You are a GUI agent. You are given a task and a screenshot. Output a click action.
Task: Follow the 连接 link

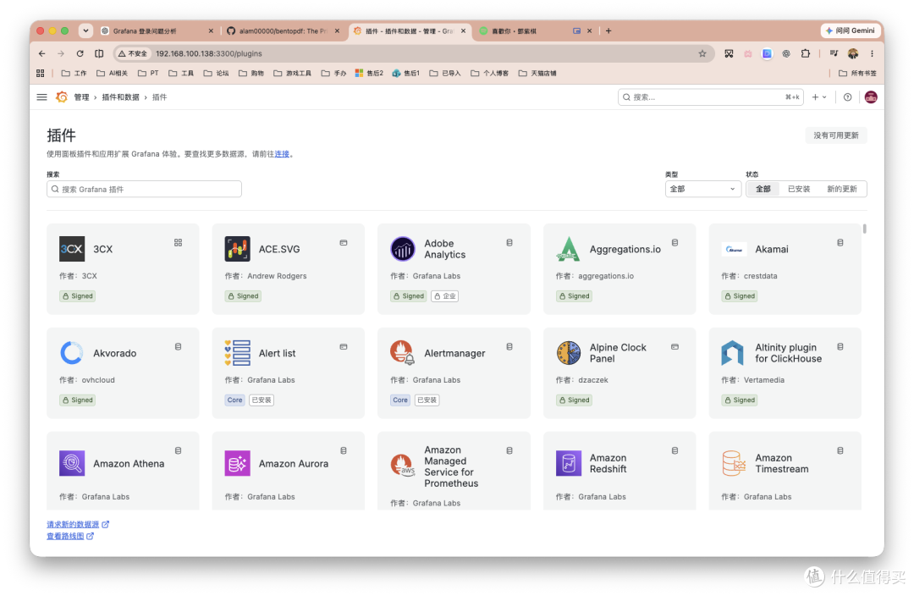[282, 154]
